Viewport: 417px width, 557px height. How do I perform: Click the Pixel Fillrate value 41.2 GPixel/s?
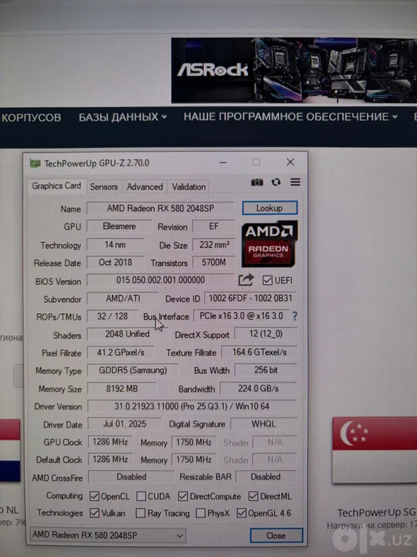point(120,352)
